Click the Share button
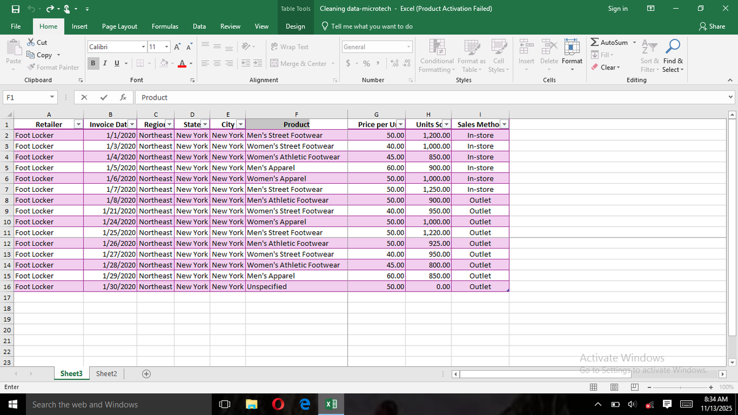This screenshot has width=738, height=415. click(x=713, y=26)
